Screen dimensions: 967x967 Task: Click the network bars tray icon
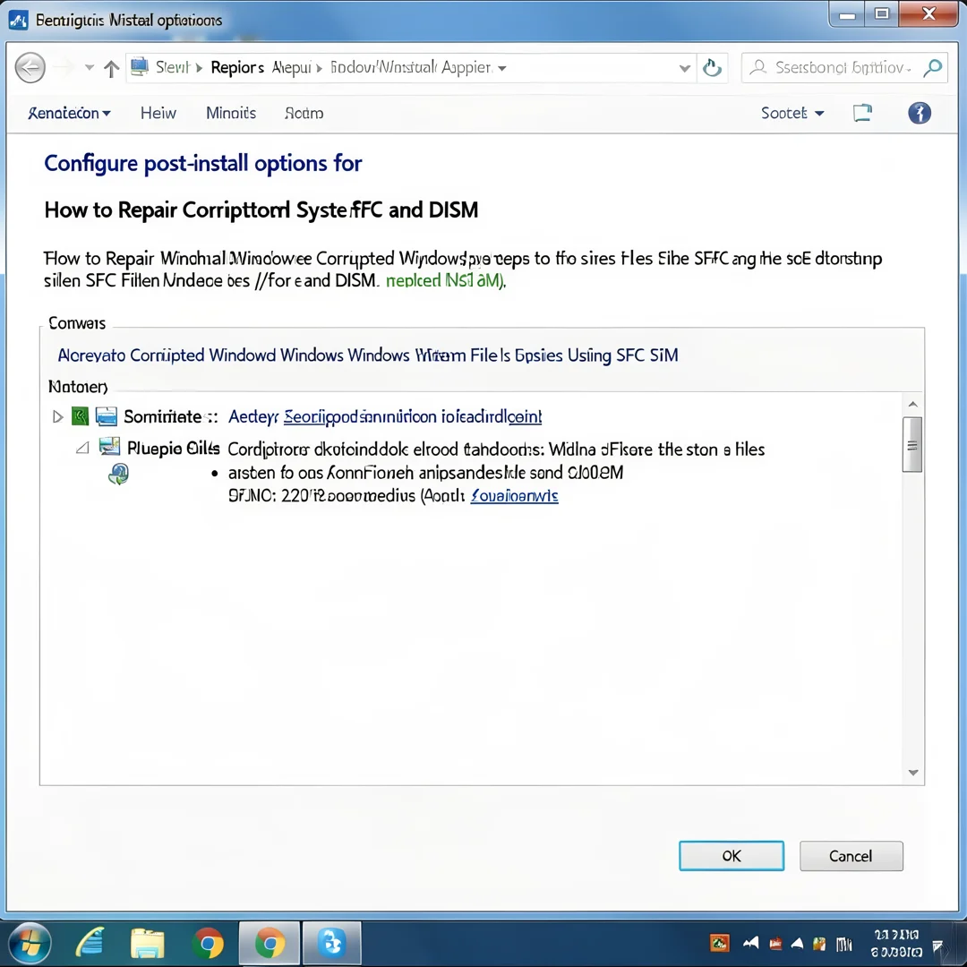pos(843,944)
